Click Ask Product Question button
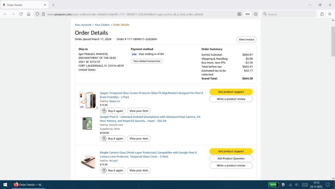335x189 pixels. [x=231, y=158]
